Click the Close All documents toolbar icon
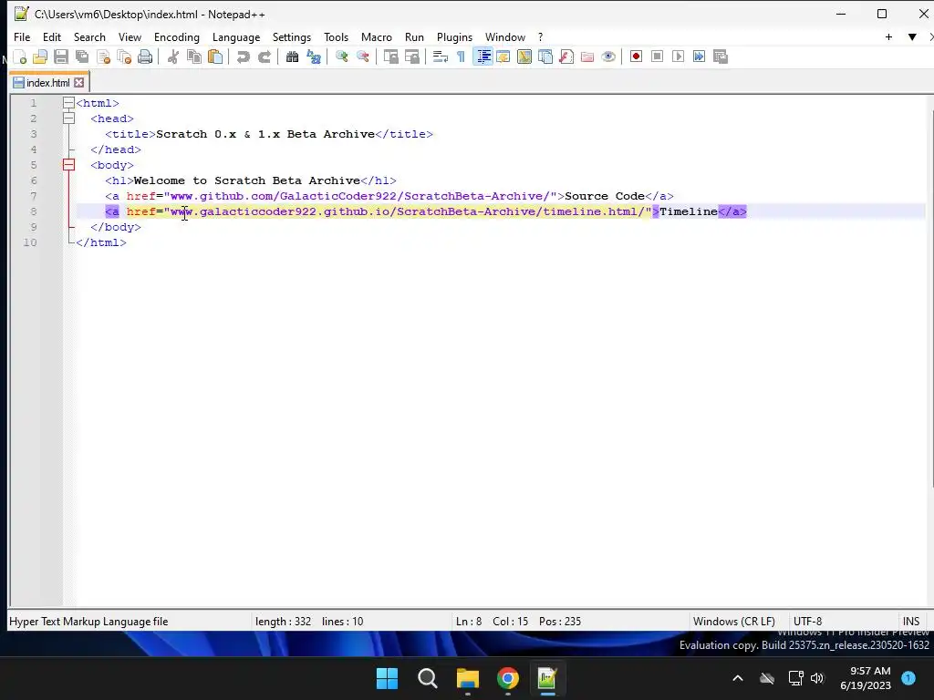The width and height of the screenshot is (934, 700). [124, 57]
